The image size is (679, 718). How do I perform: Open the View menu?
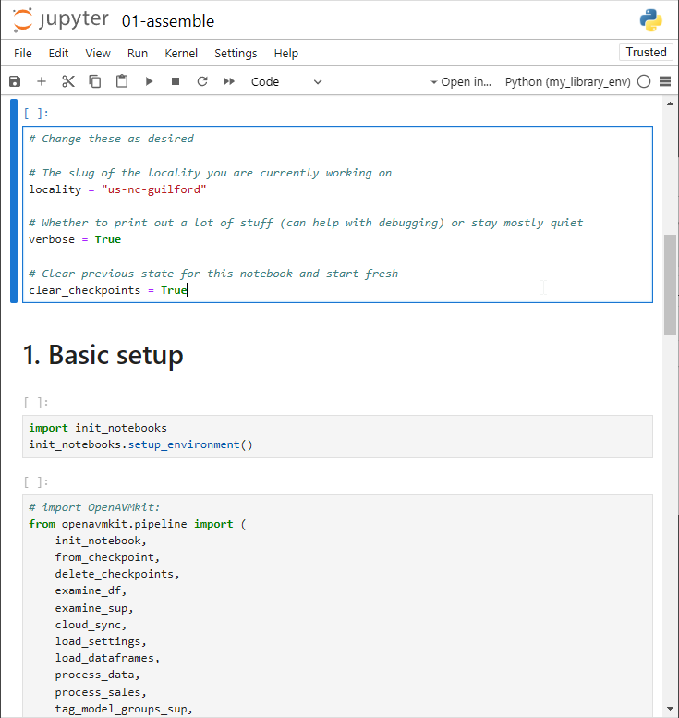(x=98, y=53)
